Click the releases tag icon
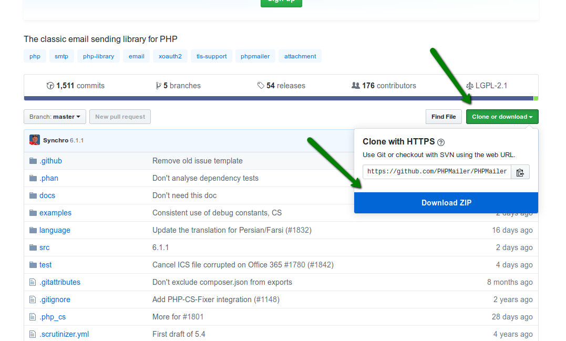 point(261,86)
